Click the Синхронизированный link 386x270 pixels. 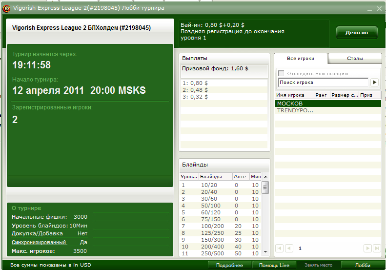[39, 242]
